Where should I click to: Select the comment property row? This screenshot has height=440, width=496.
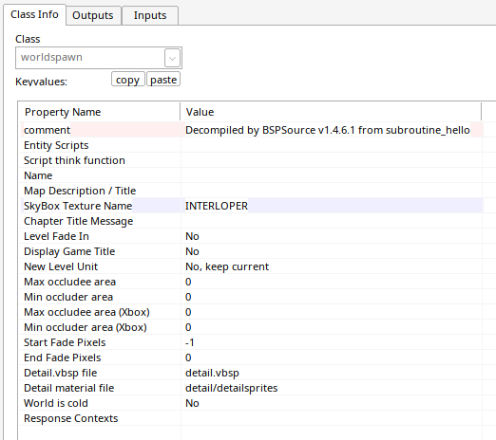251,130
